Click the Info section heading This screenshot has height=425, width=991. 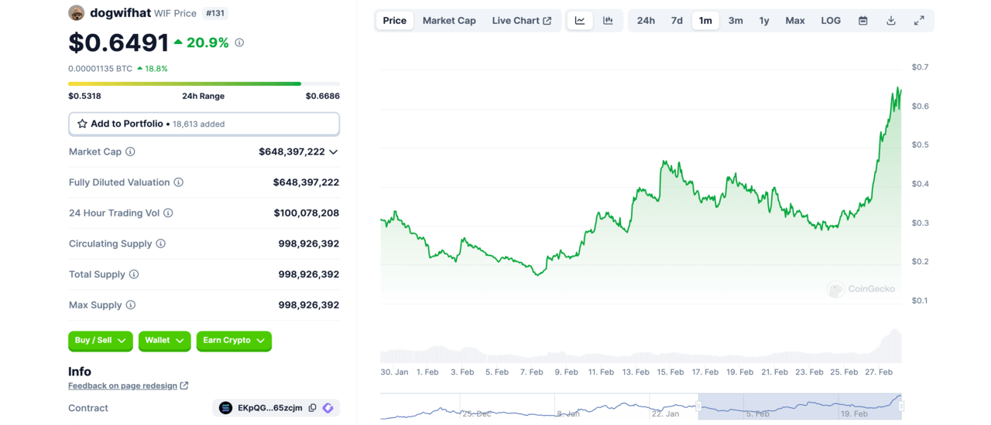(x=80, y=371)
